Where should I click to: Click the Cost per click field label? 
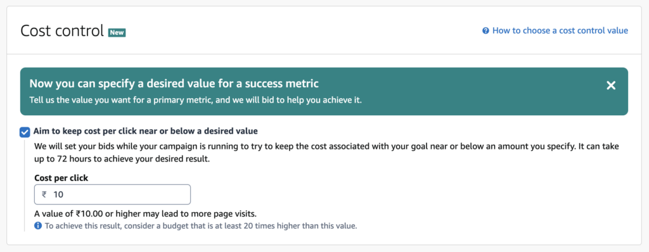coord(61,178)
